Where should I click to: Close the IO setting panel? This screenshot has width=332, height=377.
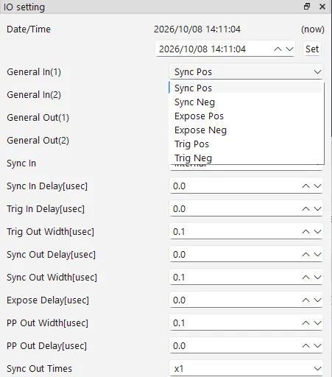(x=322, y=7)
